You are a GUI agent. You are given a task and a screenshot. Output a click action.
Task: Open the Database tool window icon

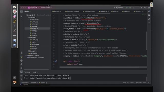[x=149, y=15]
